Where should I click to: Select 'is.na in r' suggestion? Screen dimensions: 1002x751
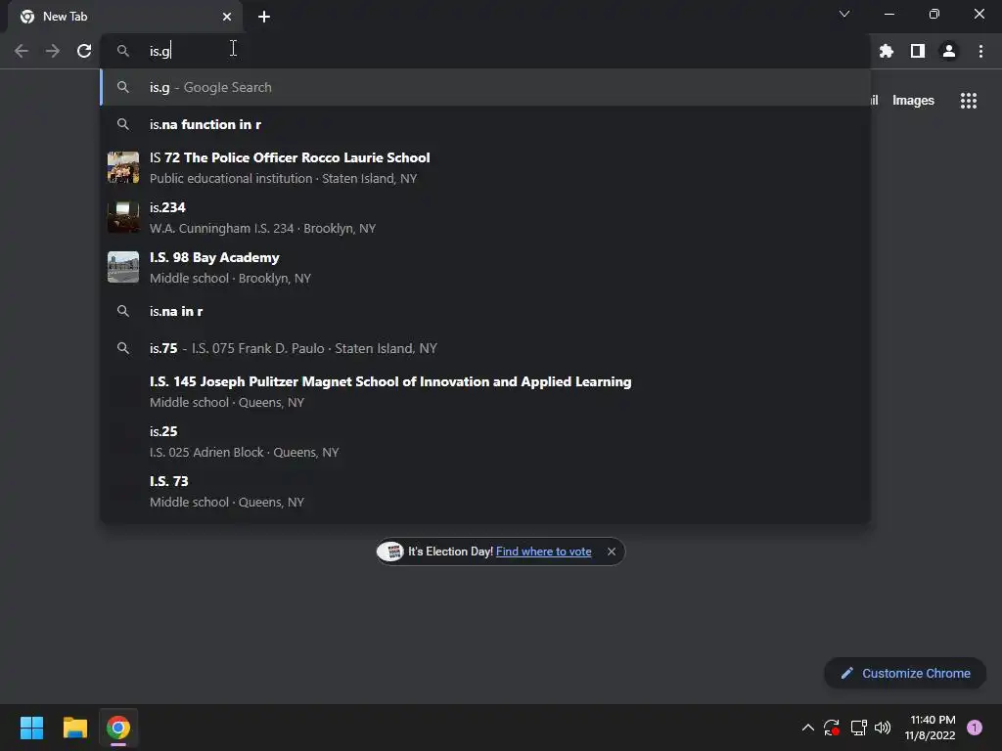click(x=485, y=311)
